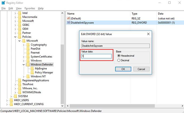Expand the Windows NT key

click(x=23, y=77)
